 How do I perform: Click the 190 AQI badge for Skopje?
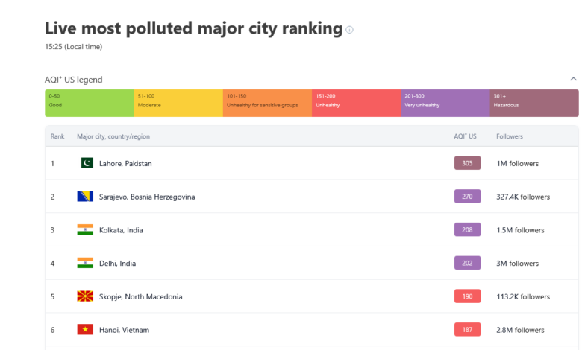point(467,296)
